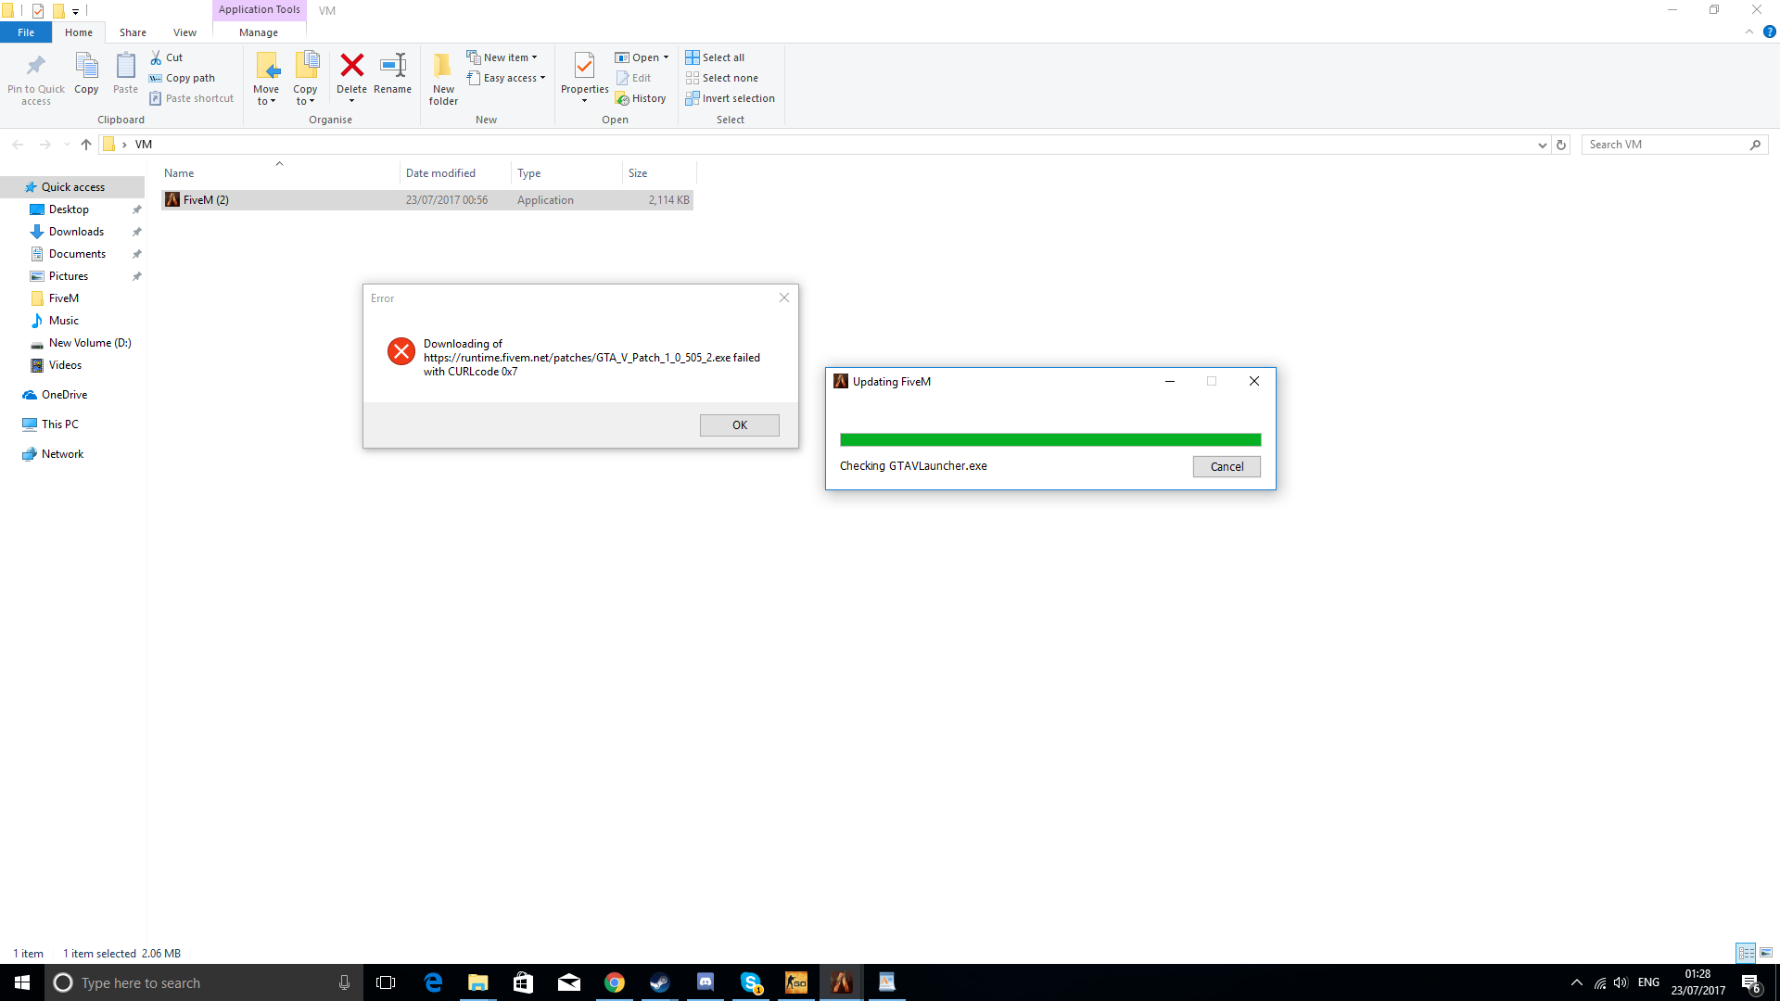1780x1001 pixels.
Task: Click Cortana search box
Action: [204, 982]
